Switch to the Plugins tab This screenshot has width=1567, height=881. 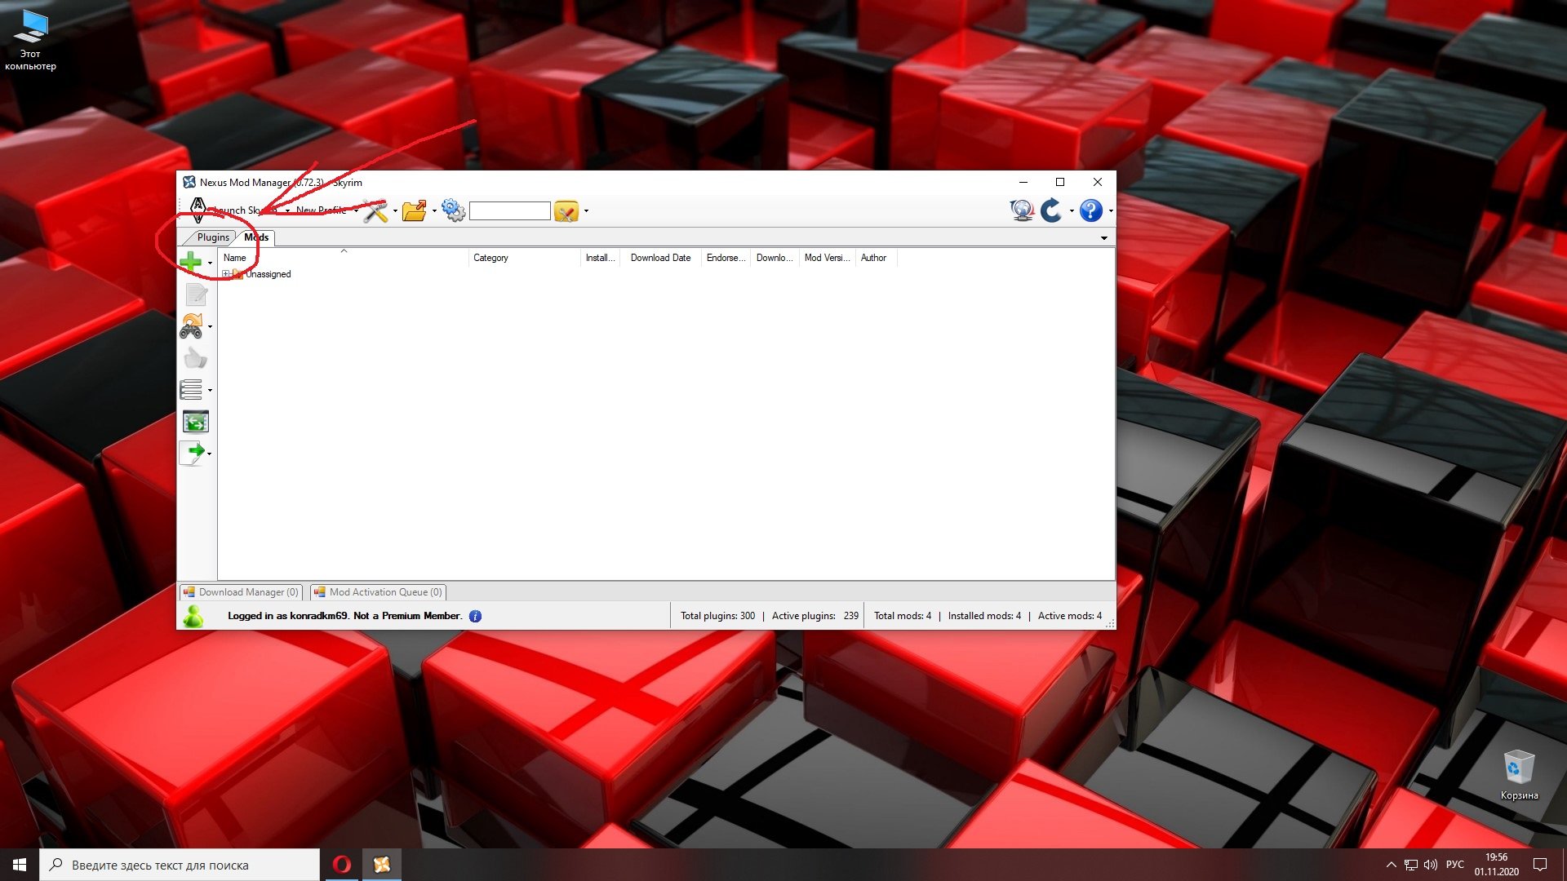(212, 237)
